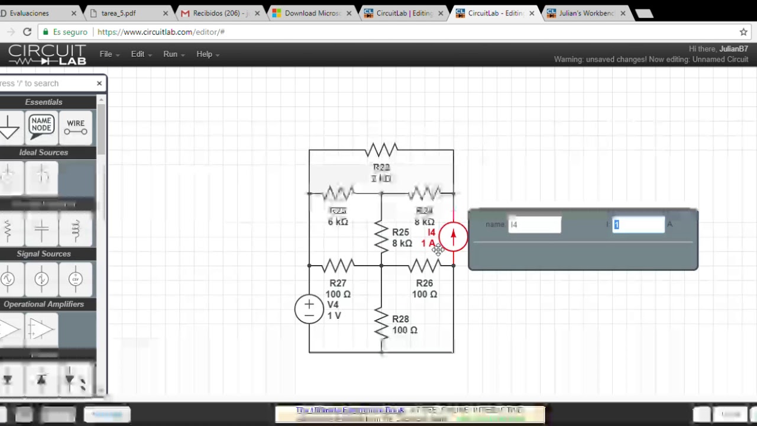Viewport: 757px width, 426px height.
Task: Pick the Name Node tool
Action: tap(41, 127)
